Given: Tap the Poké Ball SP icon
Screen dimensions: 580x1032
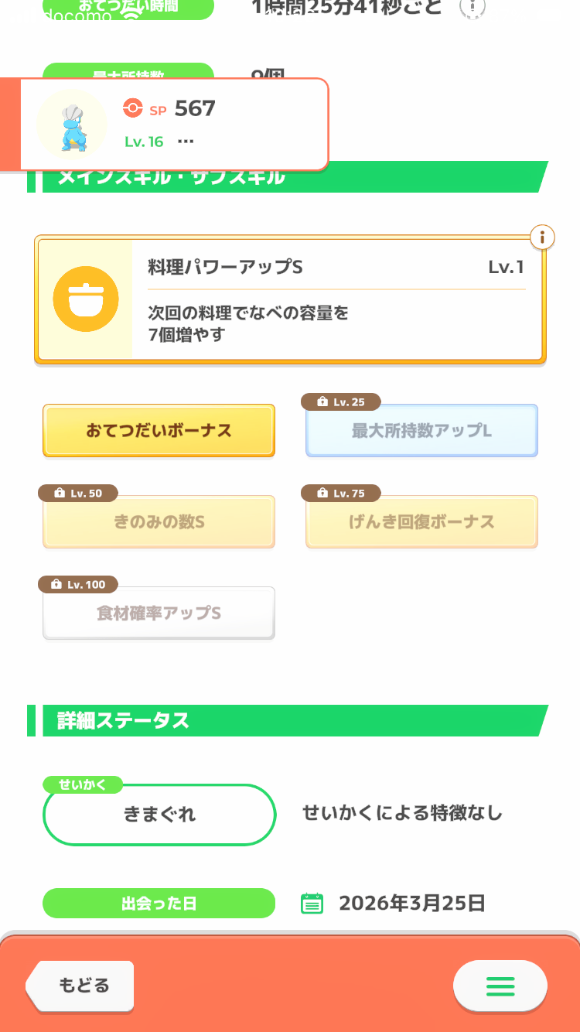Looking at the screenshot, I should point(133,109).
